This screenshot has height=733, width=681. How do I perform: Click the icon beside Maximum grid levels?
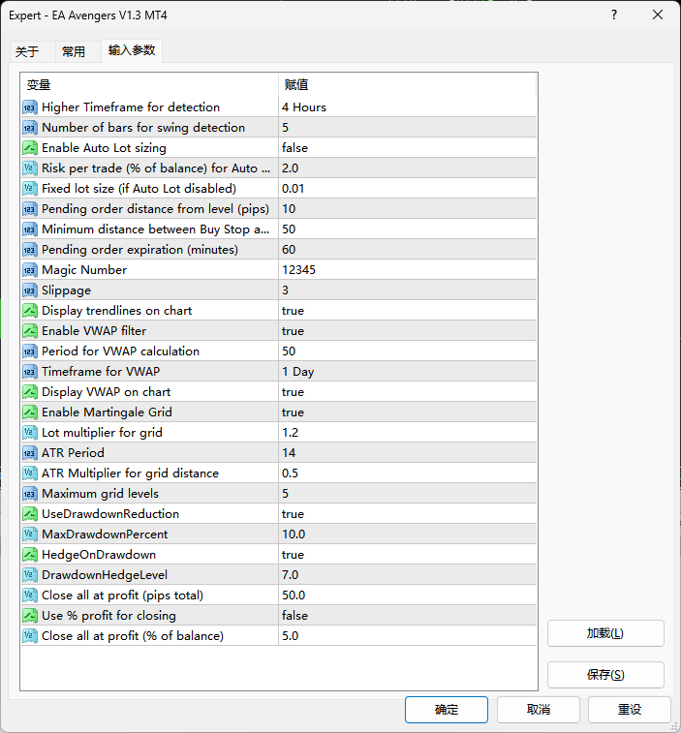pos(29,494)
